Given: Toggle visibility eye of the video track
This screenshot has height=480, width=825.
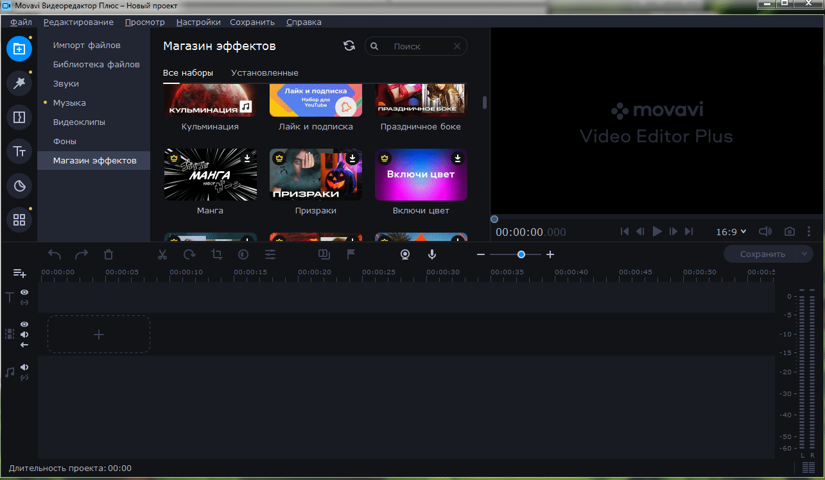Looking at the screenshot, I should pyautogui.click(x=24, y=325).
